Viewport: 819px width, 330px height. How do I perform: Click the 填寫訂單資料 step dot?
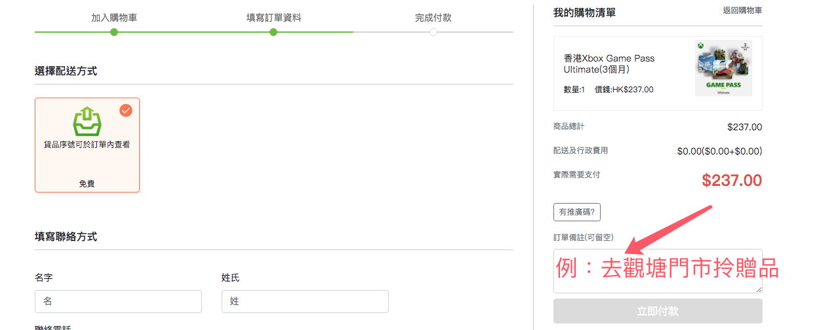coord(273,32)
